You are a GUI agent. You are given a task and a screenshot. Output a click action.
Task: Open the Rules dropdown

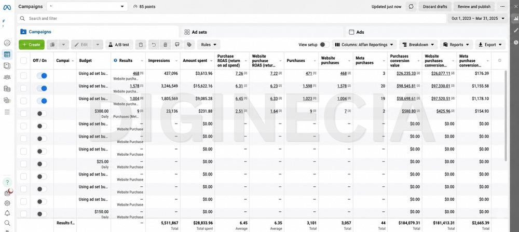(209, 45)
